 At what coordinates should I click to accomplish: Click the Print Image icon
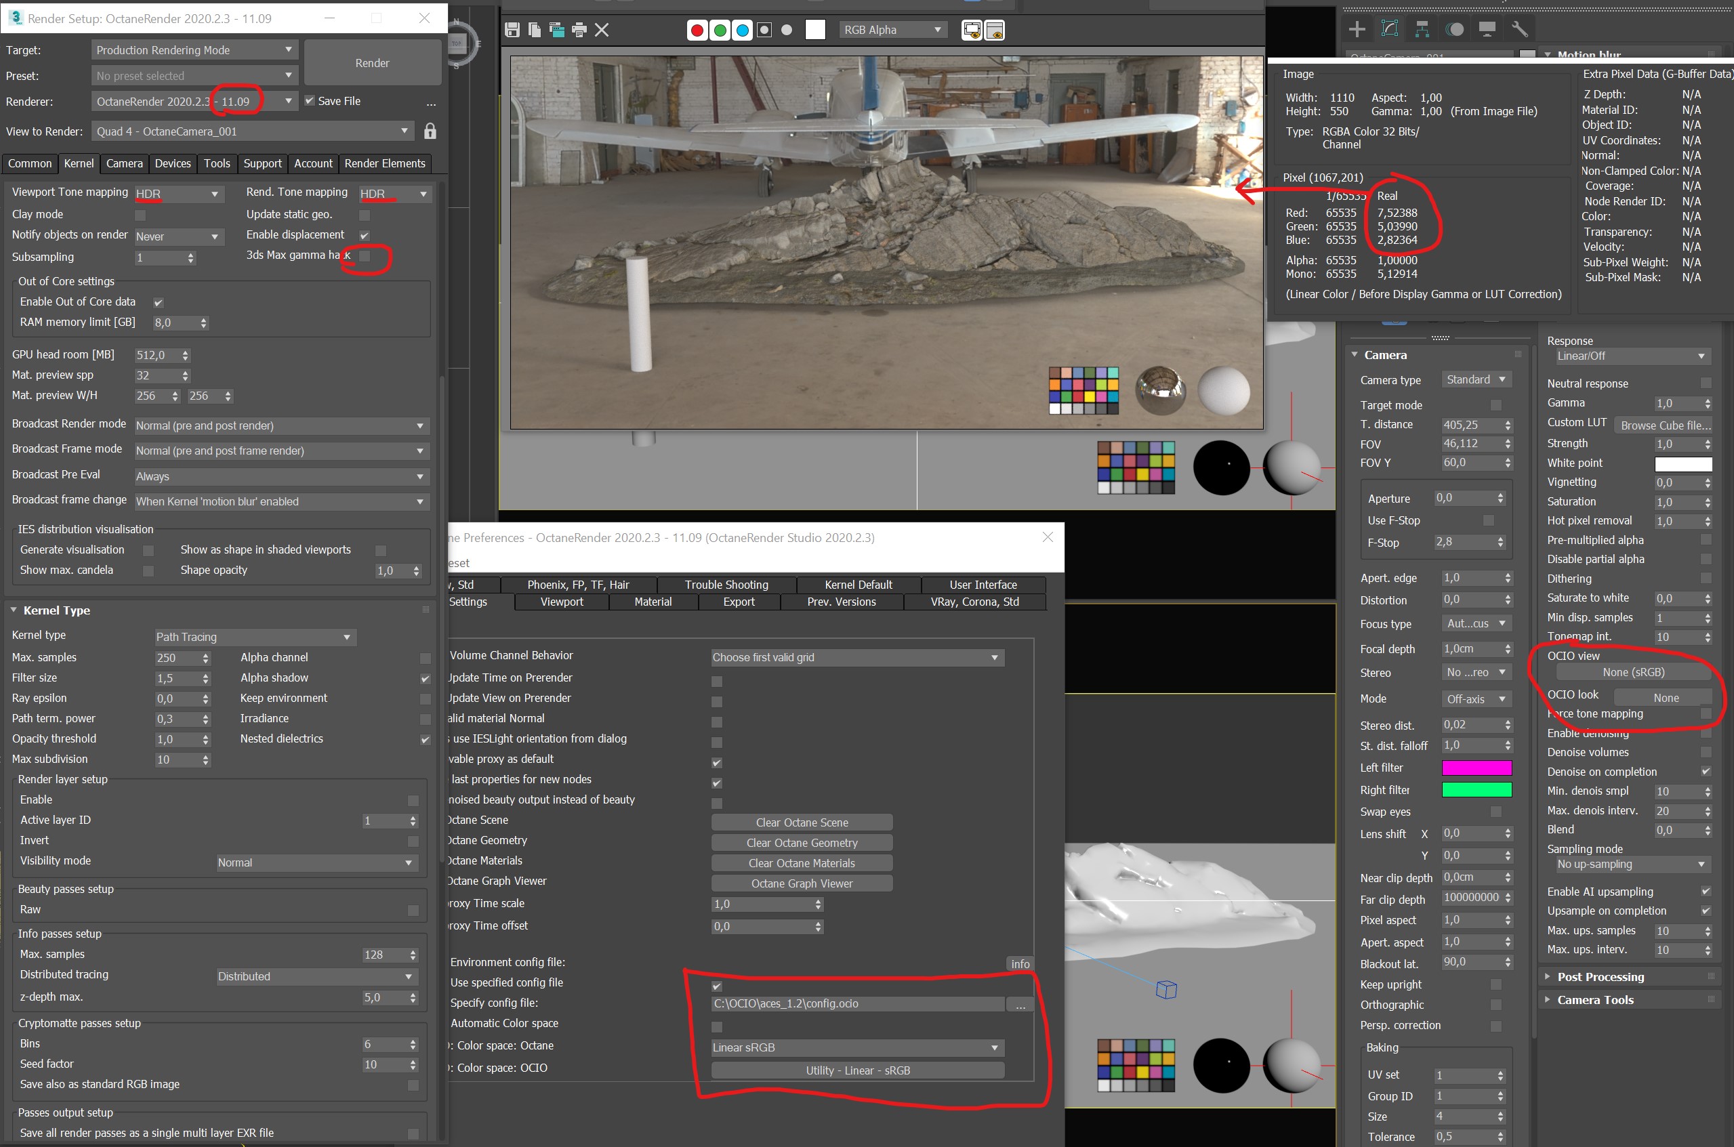click(579, 30)
